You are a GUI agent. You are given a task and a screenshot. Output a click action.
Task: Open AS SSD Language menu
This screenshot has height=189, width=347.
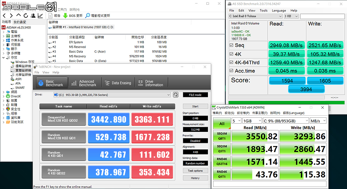point(279,10)
